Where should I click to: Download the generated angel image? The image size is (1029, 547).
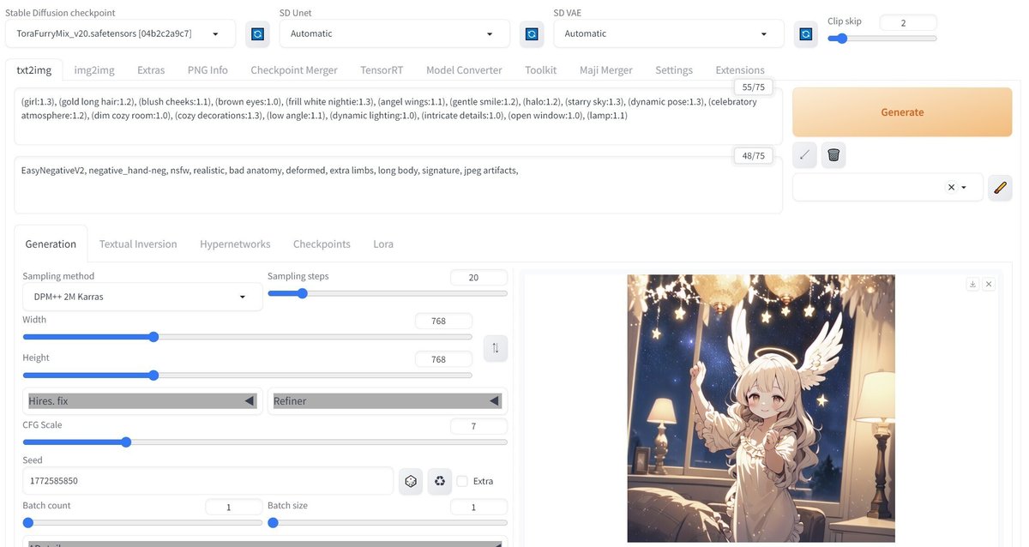point(972,283)
